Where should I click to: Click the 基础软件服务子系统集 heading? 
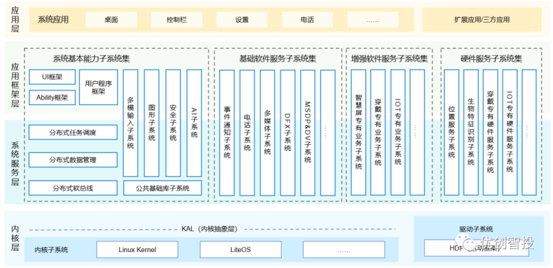tap(278, 59)
